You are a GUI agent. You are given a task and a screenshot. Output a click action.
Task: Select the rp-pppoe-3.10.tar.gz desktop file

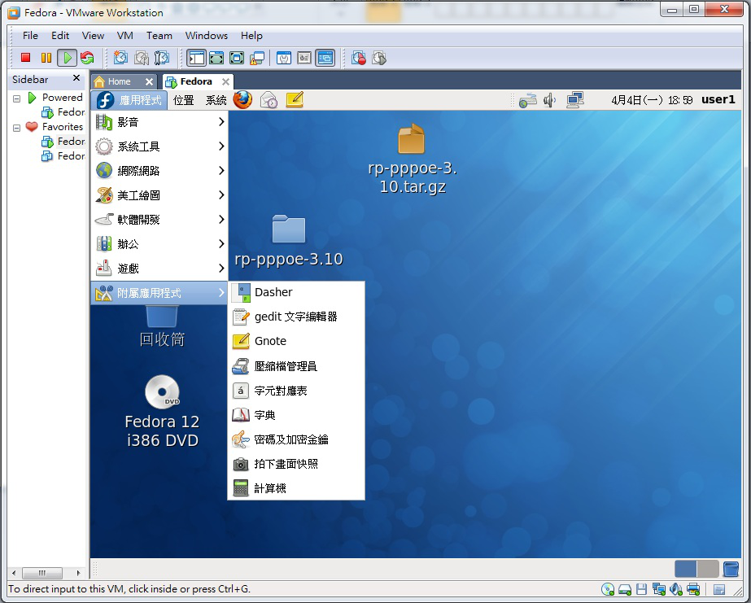(x=412, y=159)
